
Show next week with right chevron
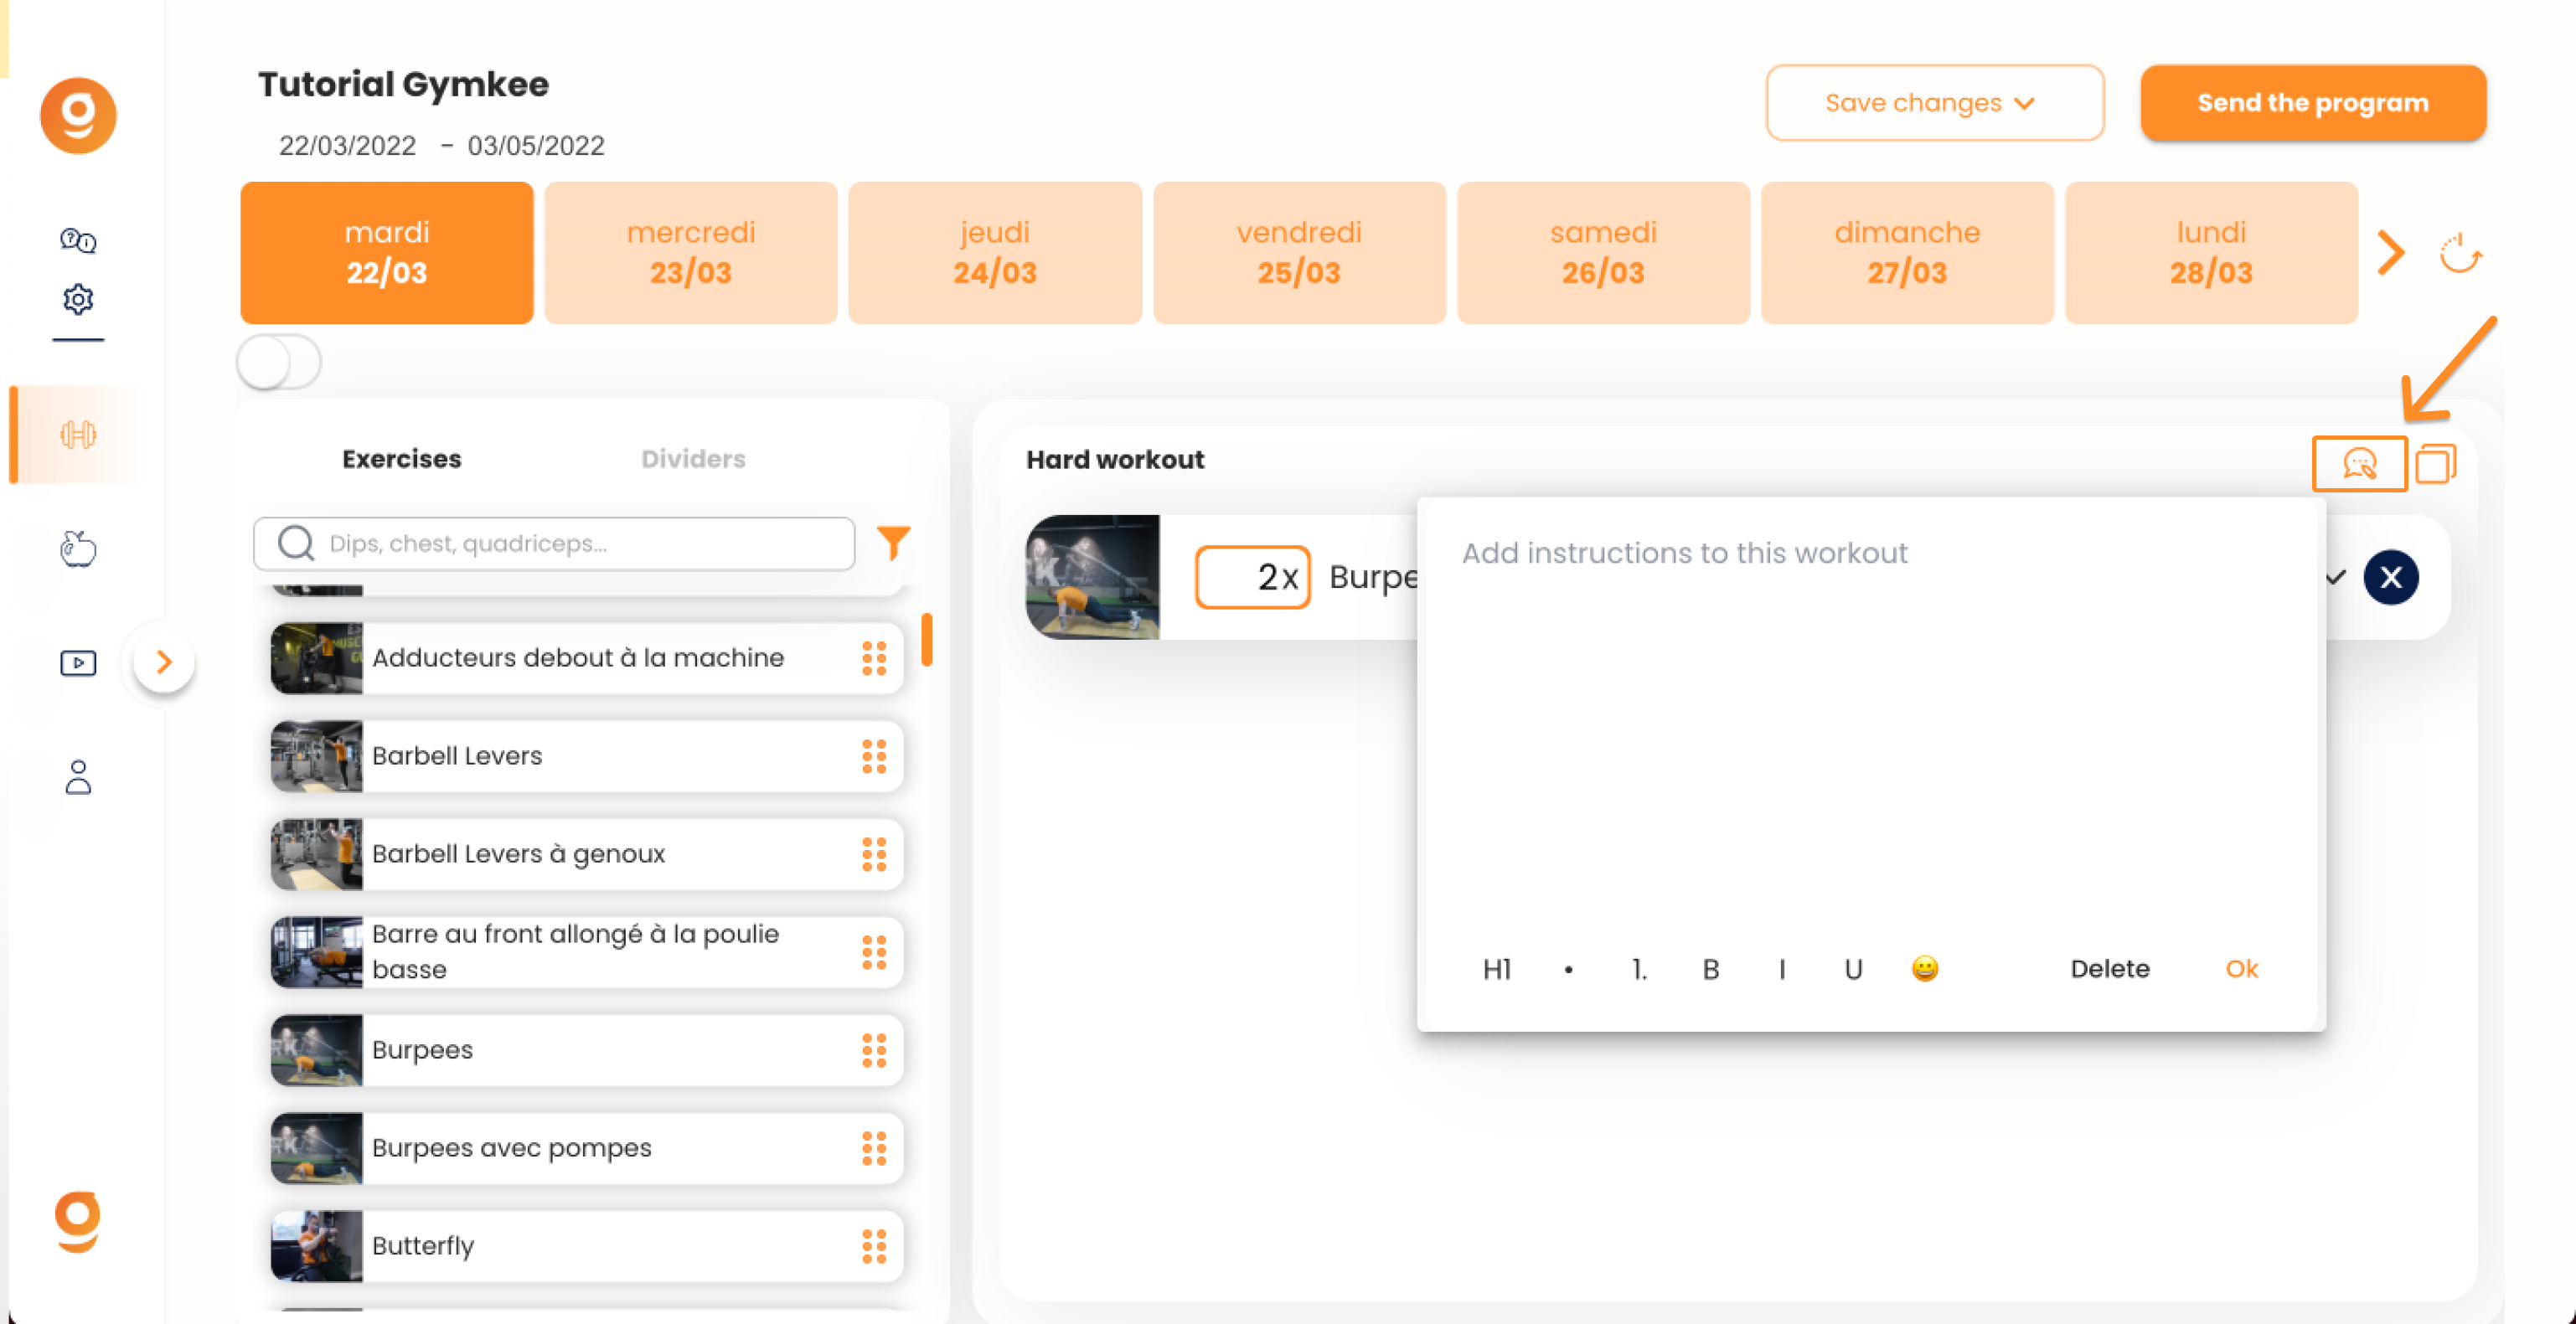point(2391,253)
